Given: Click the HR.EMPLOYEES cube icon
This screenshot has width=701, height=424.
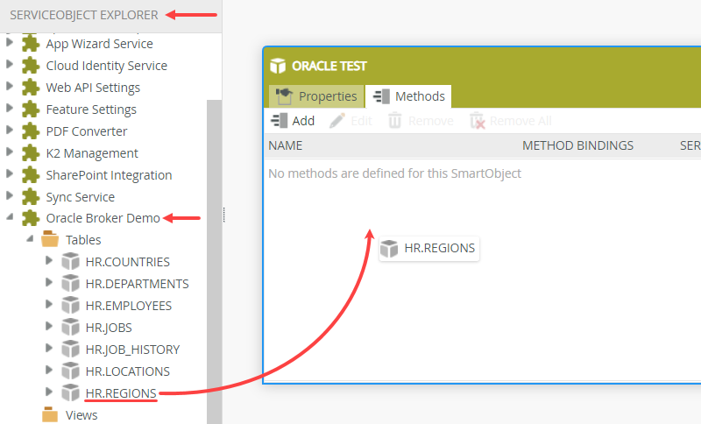Looking at the screenshot, I should (70, 305).
